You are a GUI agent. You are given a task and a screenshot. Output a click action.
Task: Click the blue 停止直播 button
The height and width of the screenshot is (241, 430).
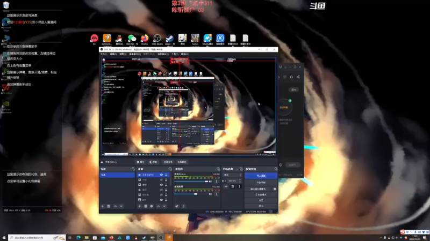tap(261, 176)
